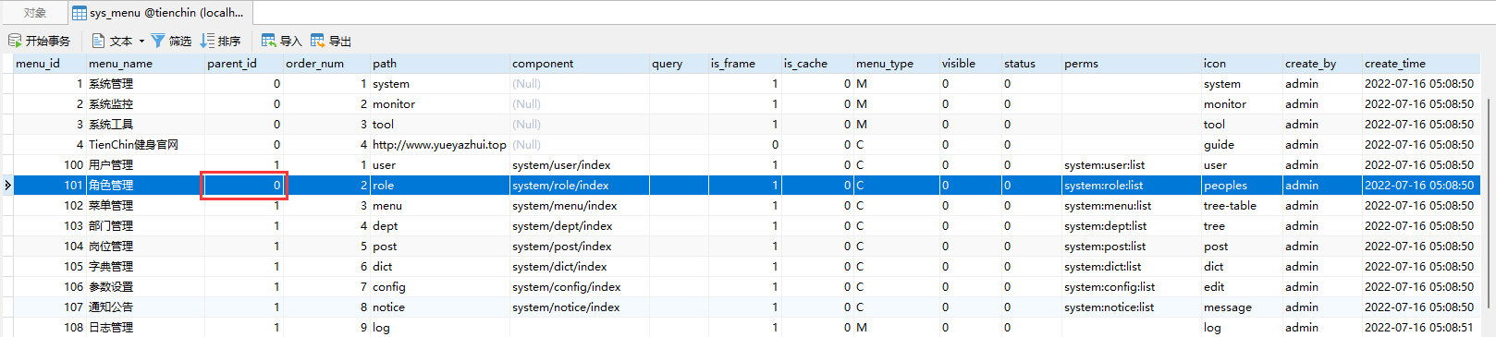Image resolution: width=1496 pixels, height=337 pixels.
Task: Click the Import (导入) icon
Action: pos(269,41)
